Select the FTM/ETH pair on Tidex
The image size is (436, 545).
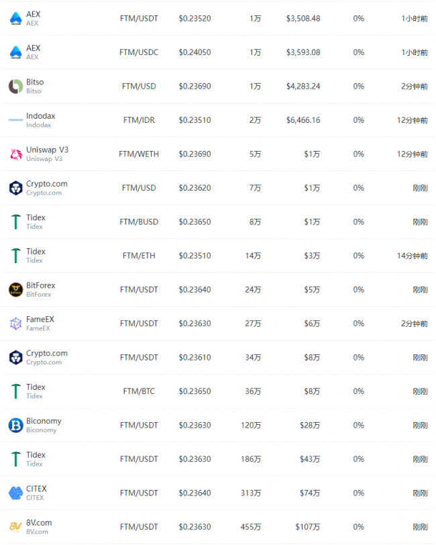[139, 256]
